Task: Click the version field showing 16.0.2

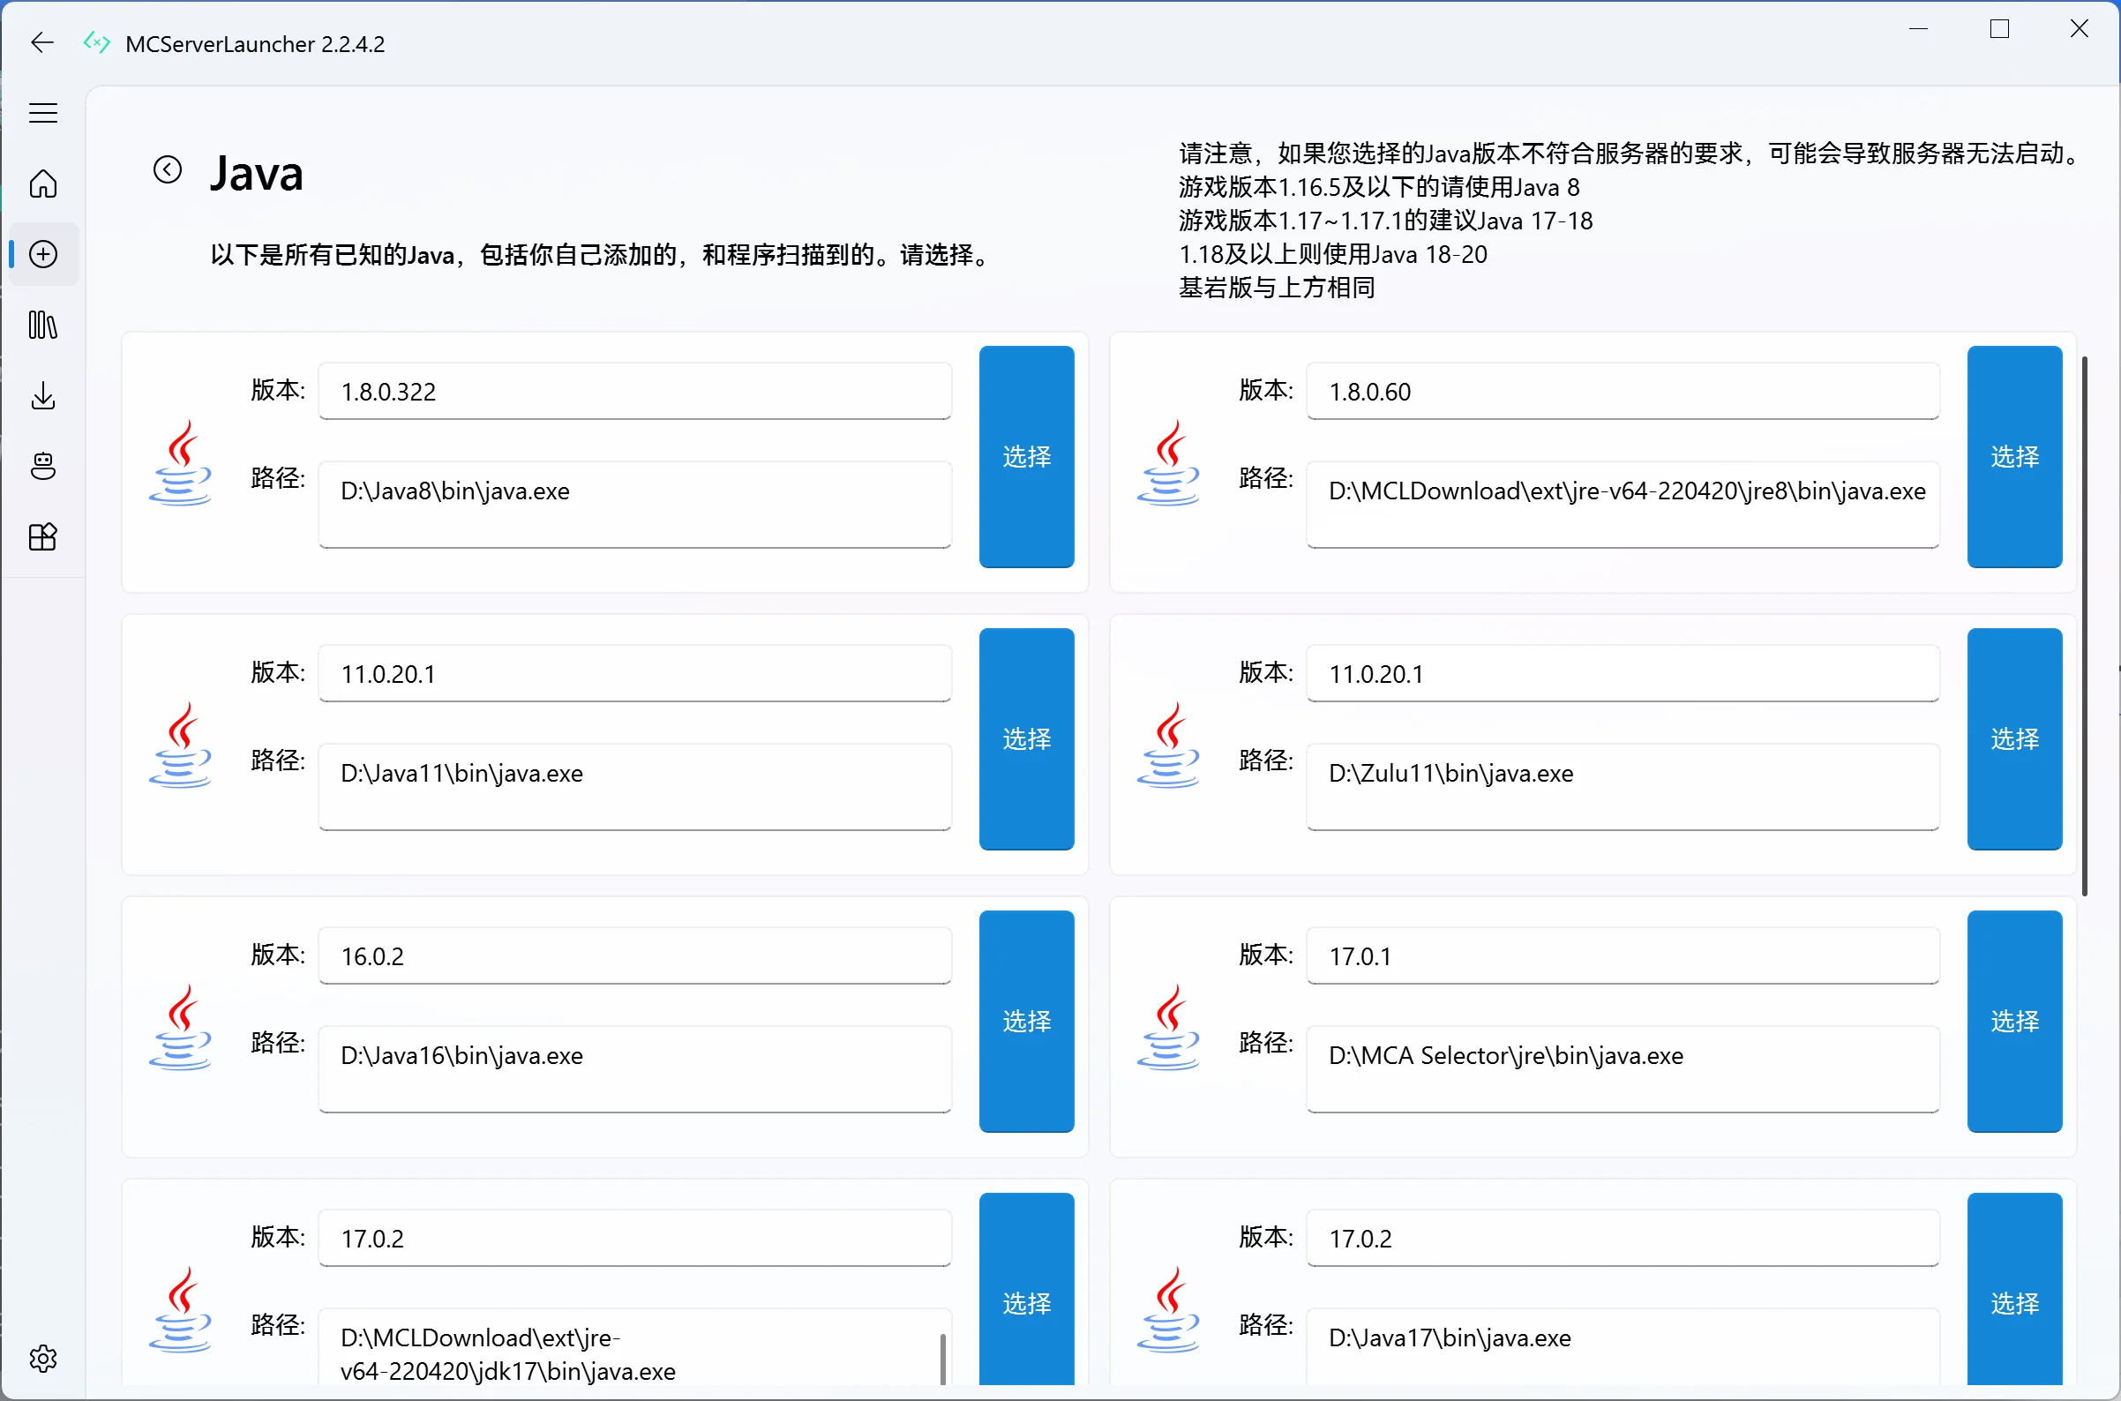Action: coord(634,955)
